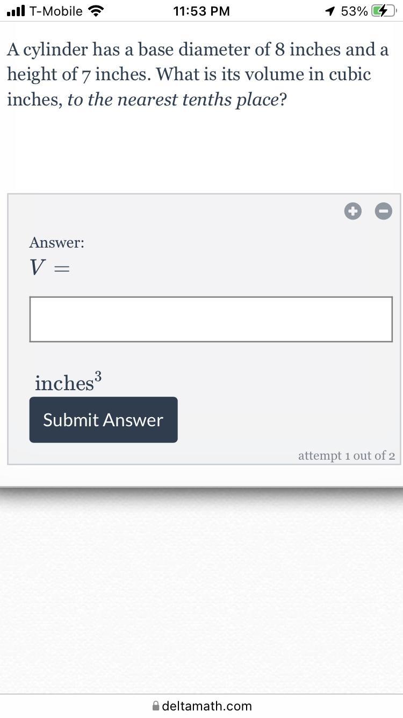Tap the 11:53 PM clock
Screen dimensions: 403x718
(201, 11)
